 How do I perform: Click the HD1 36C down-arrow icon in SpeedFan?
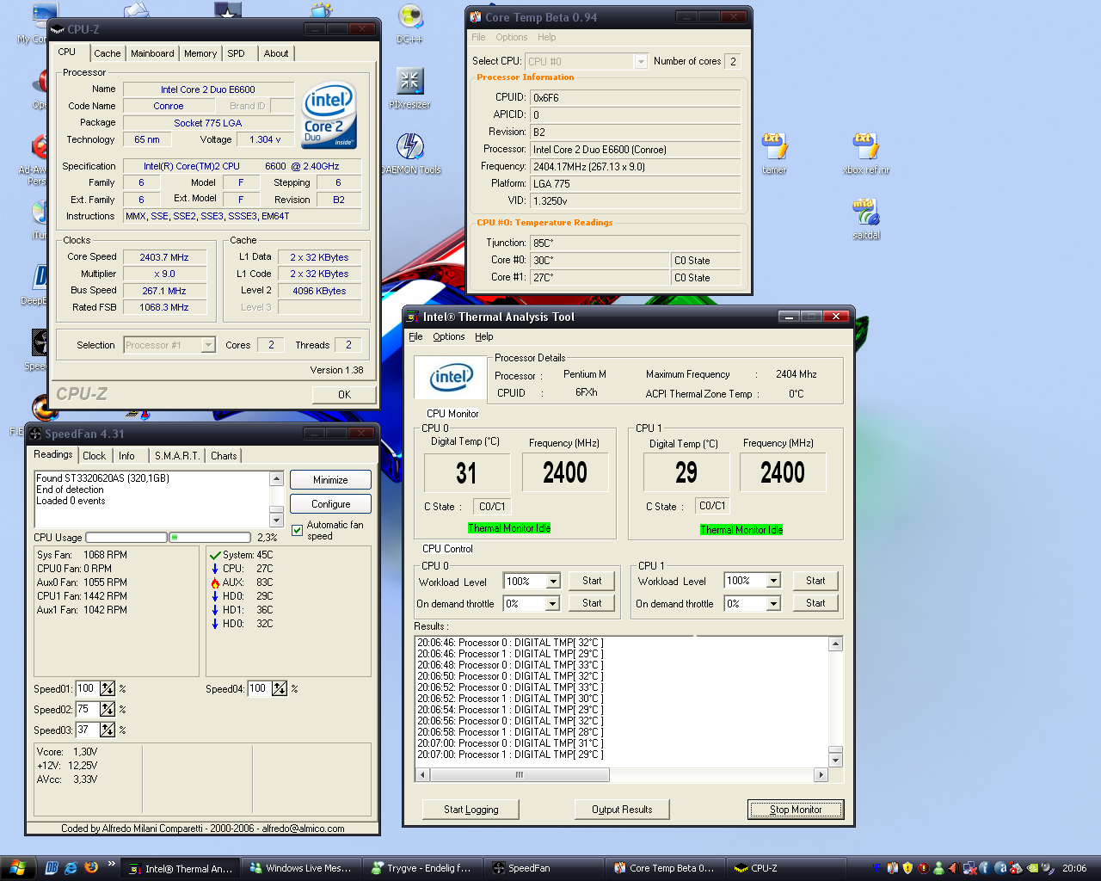[215, 610]
